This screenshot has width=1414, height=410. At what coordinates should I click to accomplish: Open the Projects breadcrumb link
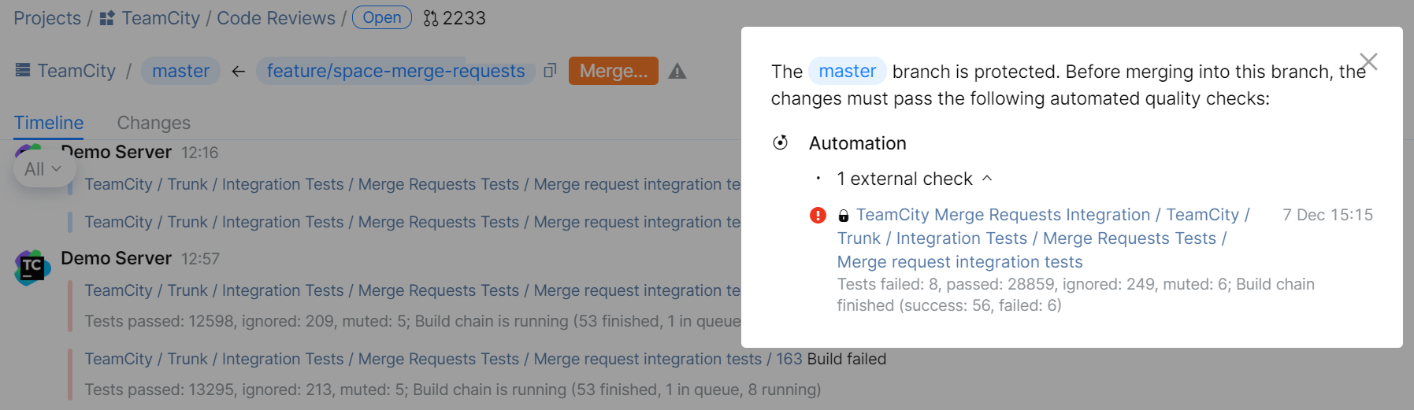(47, 18)
